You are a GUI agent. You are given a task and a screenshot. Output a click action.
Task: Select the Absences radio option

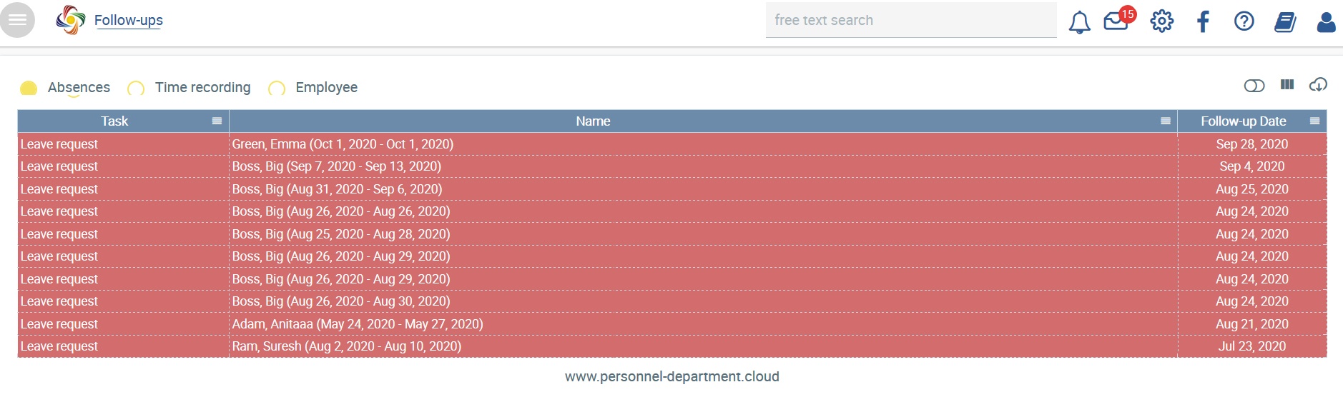[x=29, y=88]
